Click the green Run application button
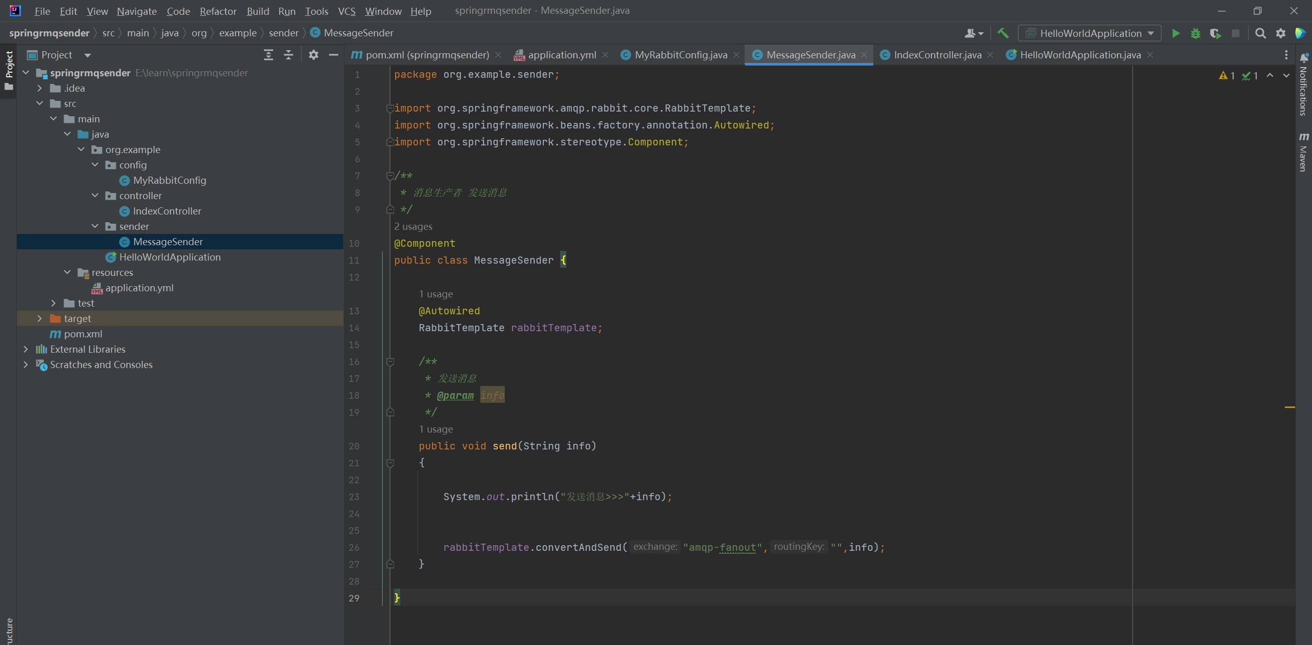This screenshot has height=645, width=1312. pos(1176,33)
